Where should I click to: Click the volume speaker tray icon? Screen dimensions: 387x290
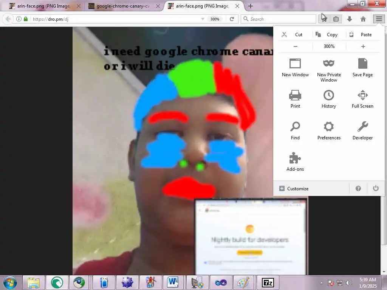click(348, 283)
